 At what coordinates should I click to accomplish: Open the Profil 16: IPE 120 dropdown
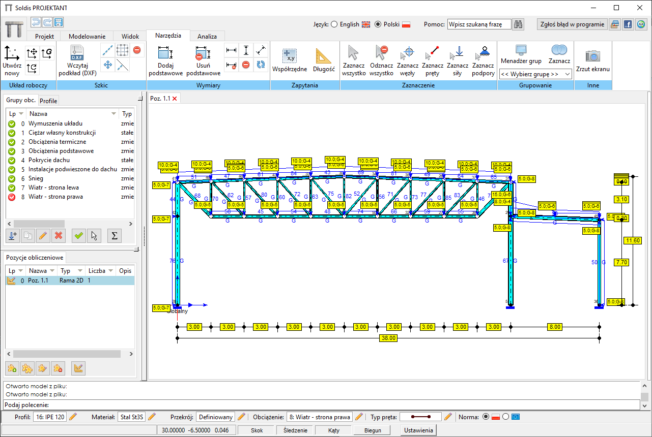pos(50,417)
